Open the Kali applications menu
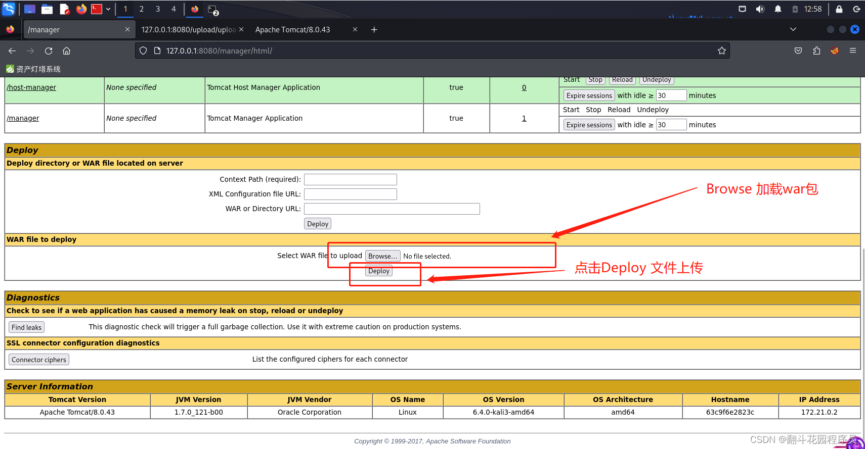 click(x=9, y=9)
